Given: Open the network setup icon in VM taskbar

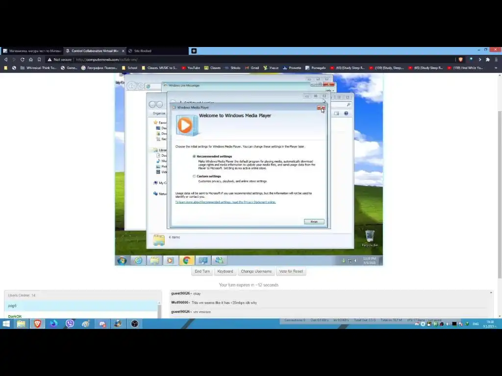Looking at the screenshot, I should [x=203, y=260].
